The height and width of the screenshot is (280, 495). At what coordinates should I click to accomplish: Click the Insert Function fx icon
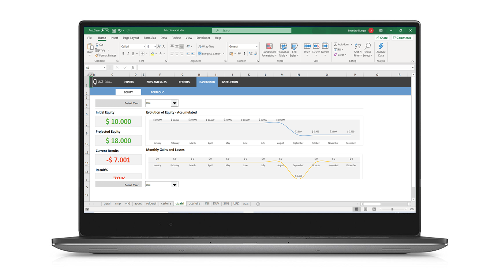tap(132, 68)
